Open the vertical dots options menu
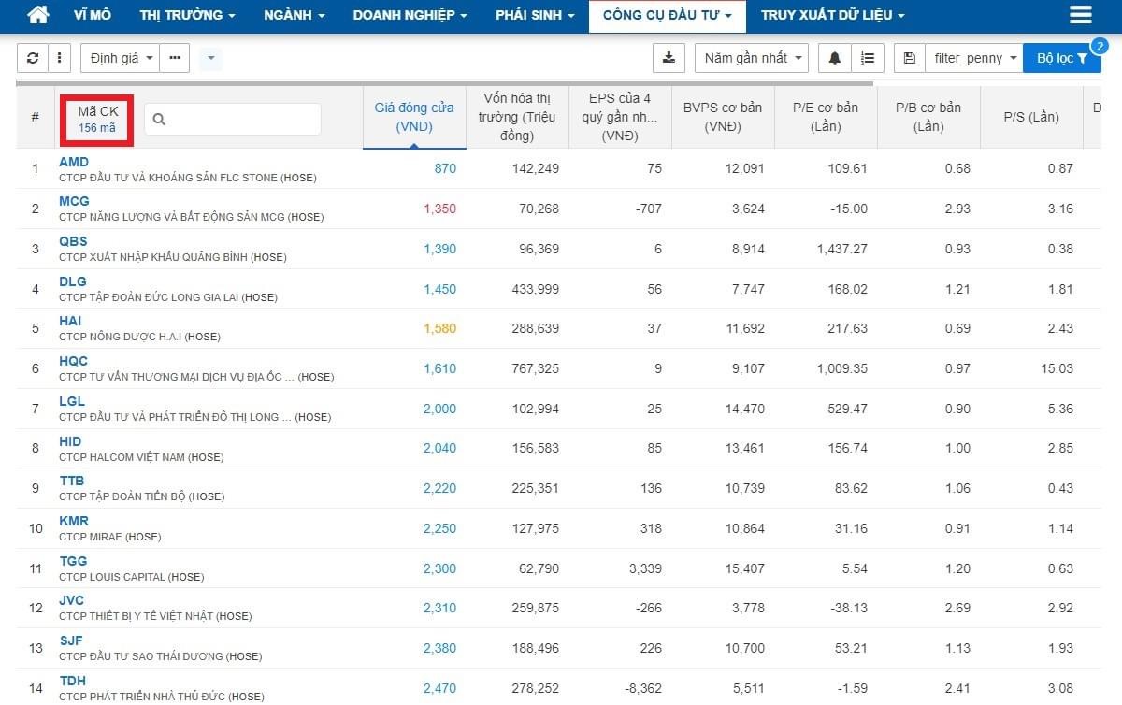 tap(59, 58)
